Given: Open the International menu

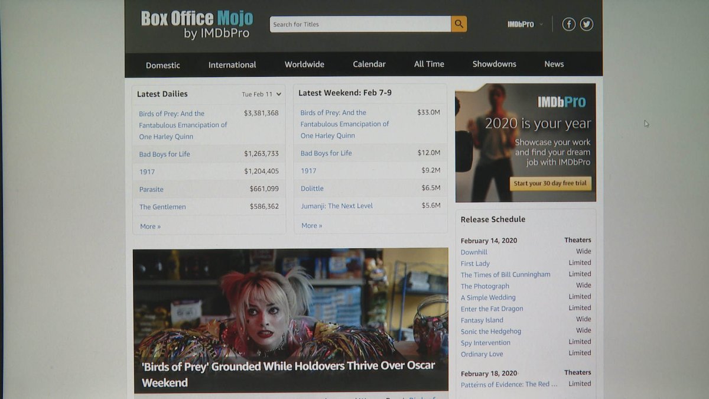Looking at the screenshot, I should pyautogui.click(x=232, y=65).
